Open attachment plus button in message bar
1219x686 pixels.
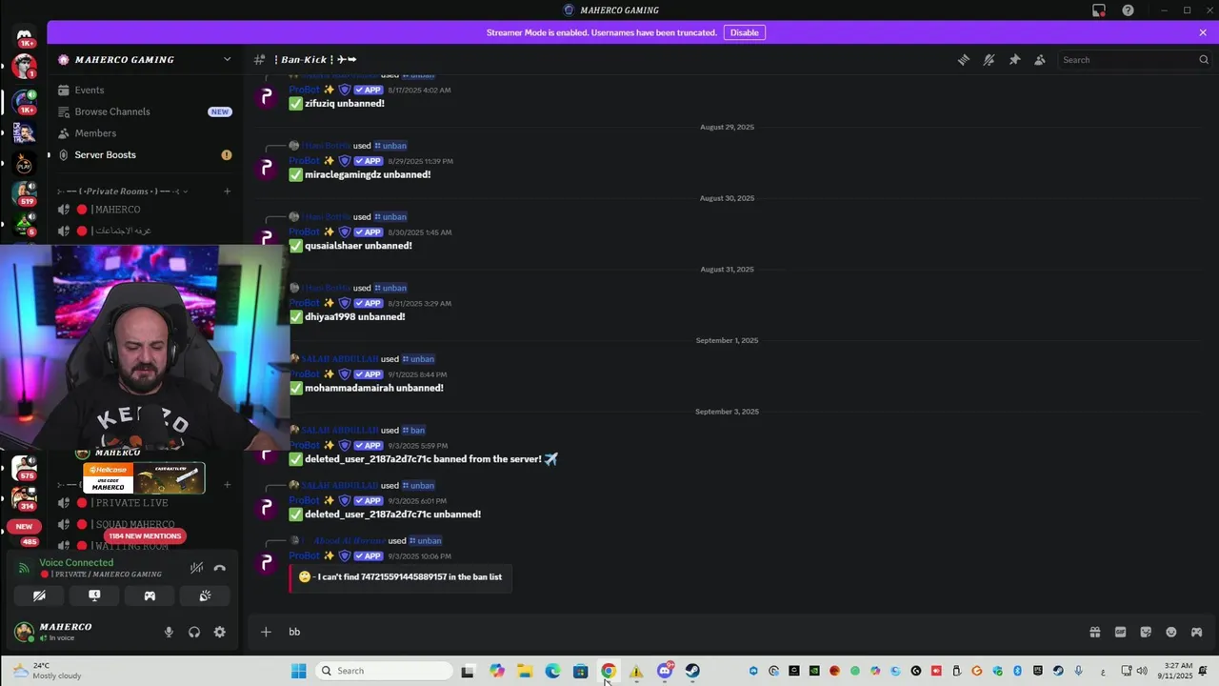pos(266,632)
